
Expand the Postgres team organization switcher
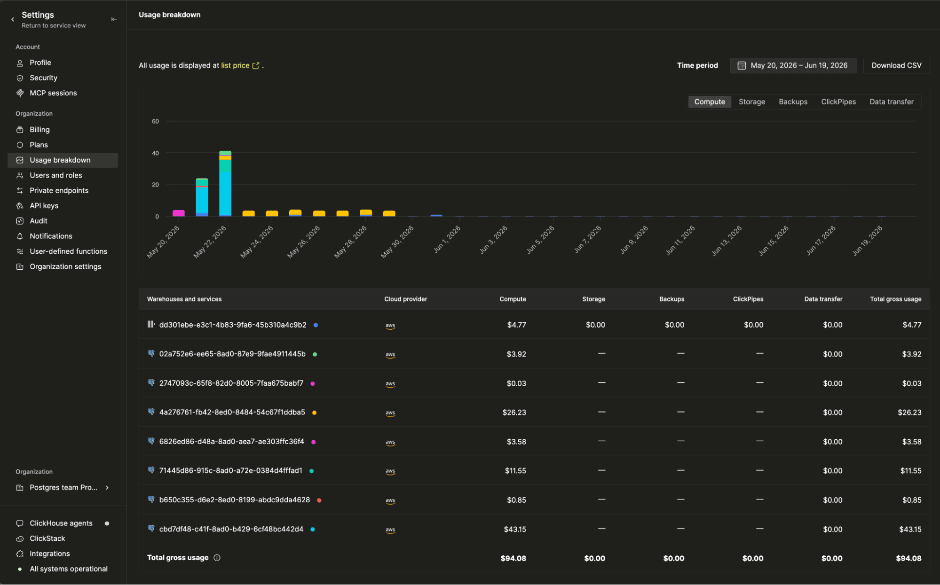click(63, 488)
